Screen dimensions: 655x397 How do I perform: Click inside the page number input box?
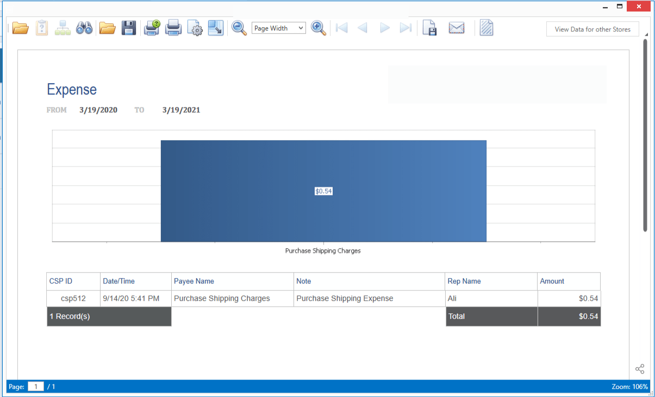pos(35,386)
